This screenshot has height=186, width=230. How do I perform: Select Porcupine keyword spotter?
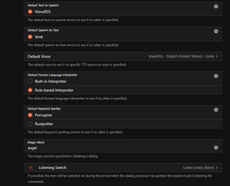point(30,115)
